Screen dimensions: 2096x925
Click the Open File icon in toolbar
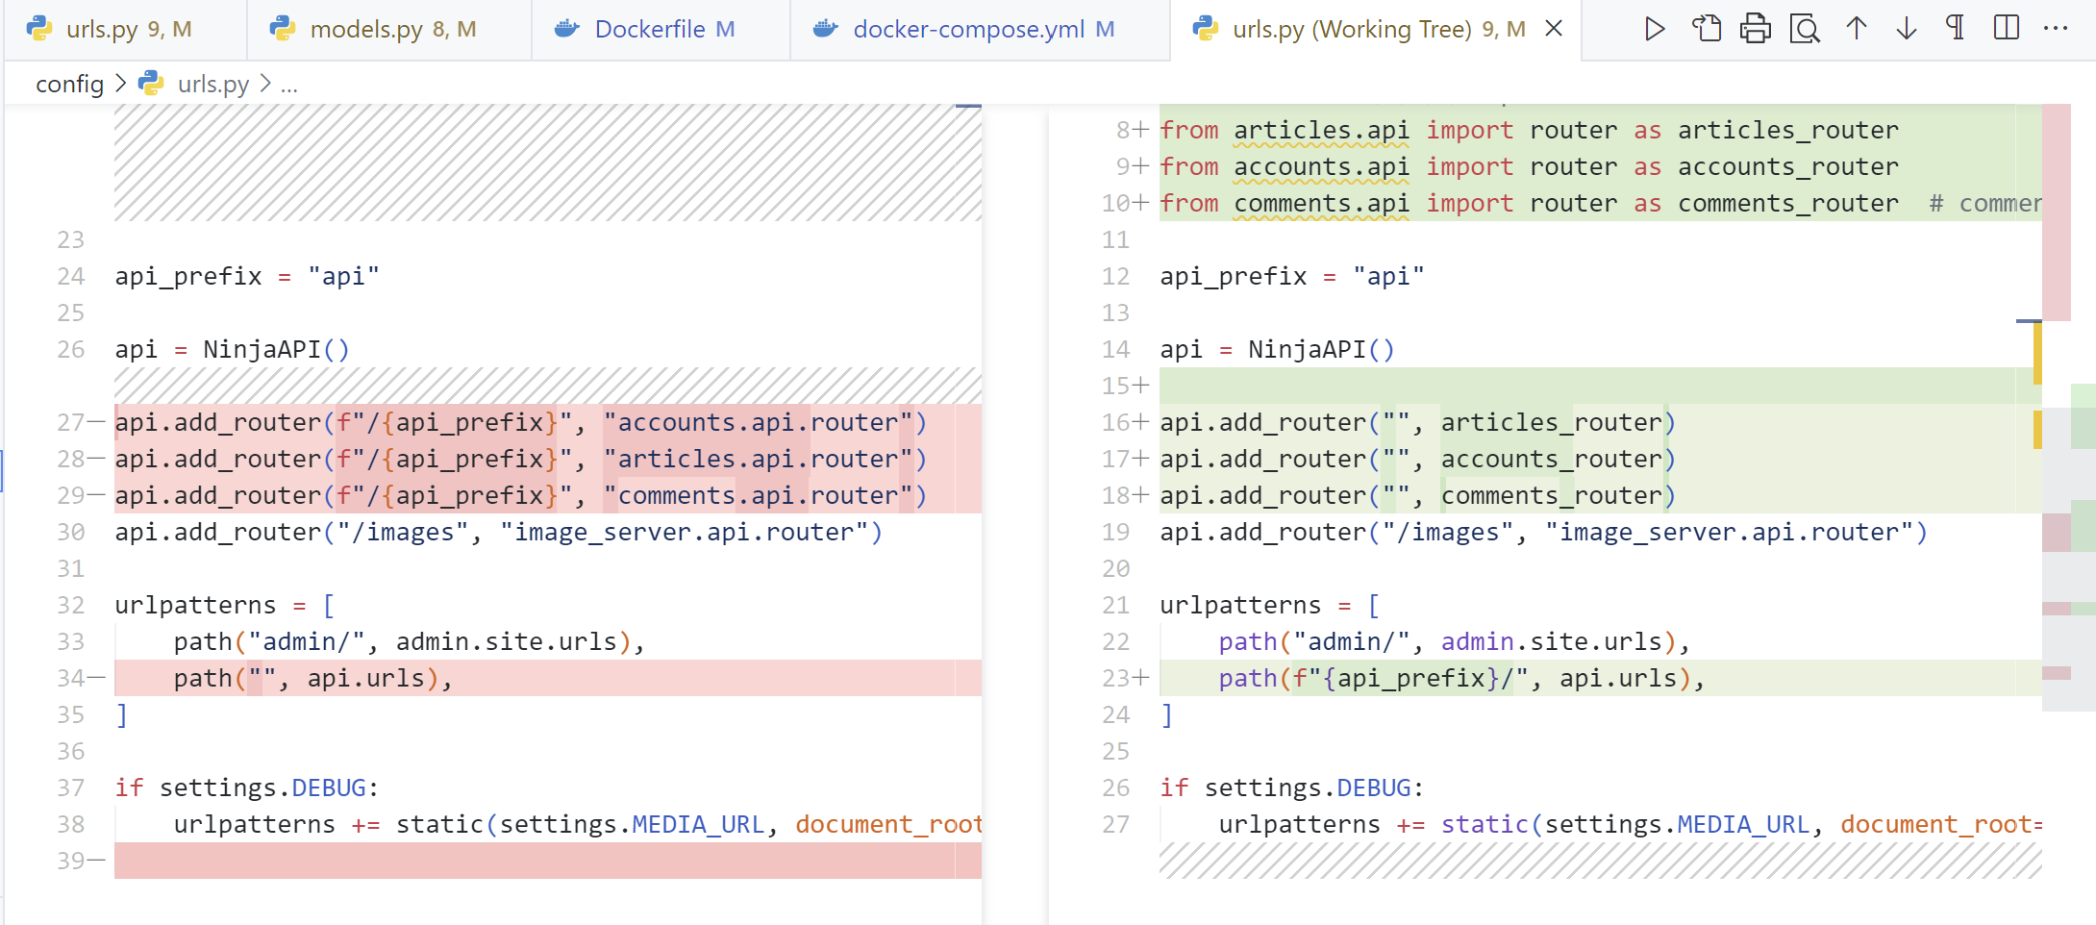point(1706,29)
